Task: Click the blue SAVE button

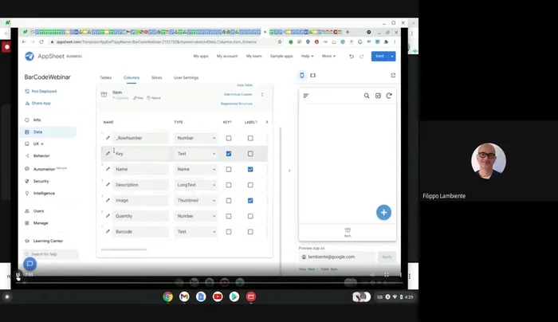Action: 381,56
